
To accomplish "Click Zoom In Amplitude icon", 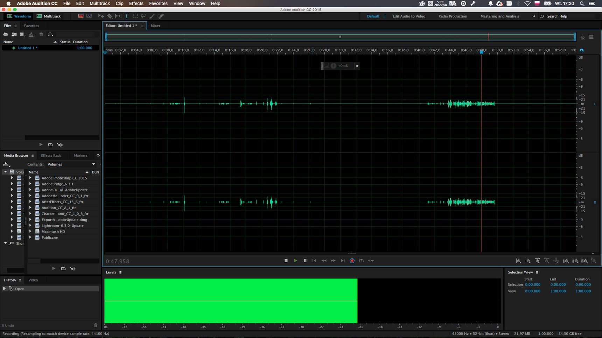I will [519, 261].
